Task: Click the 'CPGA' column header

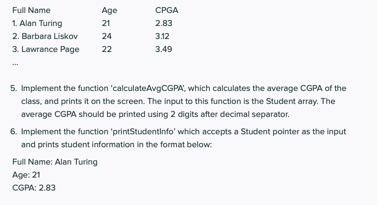Action: (167, 10)
